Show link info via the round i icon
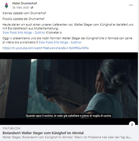The height and width of the screenshot is (141, 139). 132,124
